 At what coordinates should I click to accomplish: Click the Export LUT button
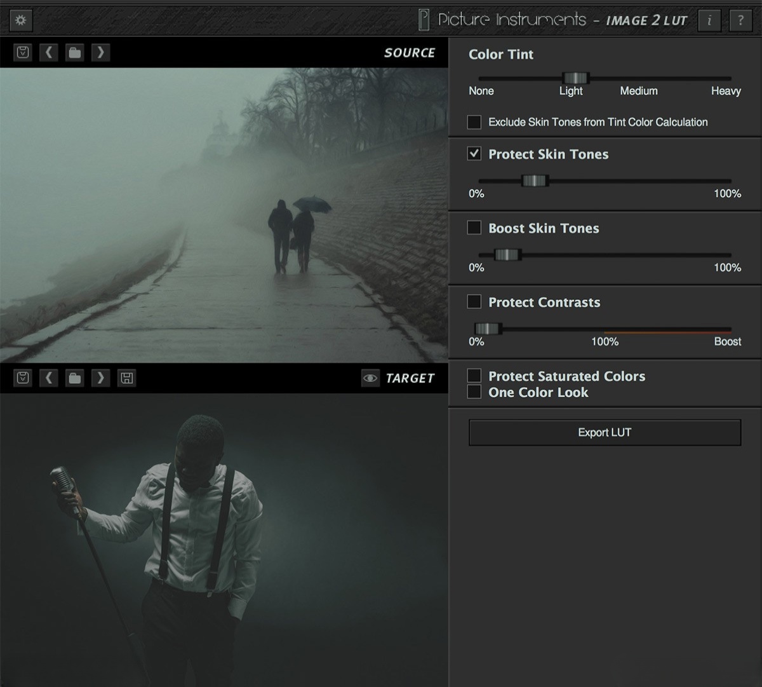point(604,432)
